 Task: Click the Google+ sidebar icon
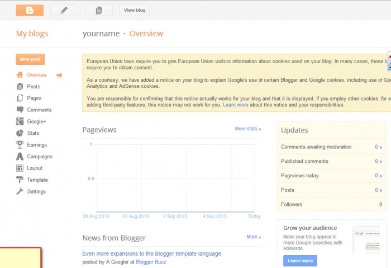pos(20,121)
